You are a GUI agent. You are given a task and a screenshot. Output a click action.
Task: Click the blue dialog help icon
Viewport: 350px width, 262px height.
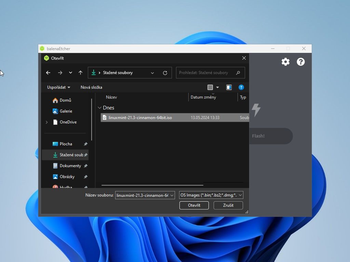[x=241, y=87]
